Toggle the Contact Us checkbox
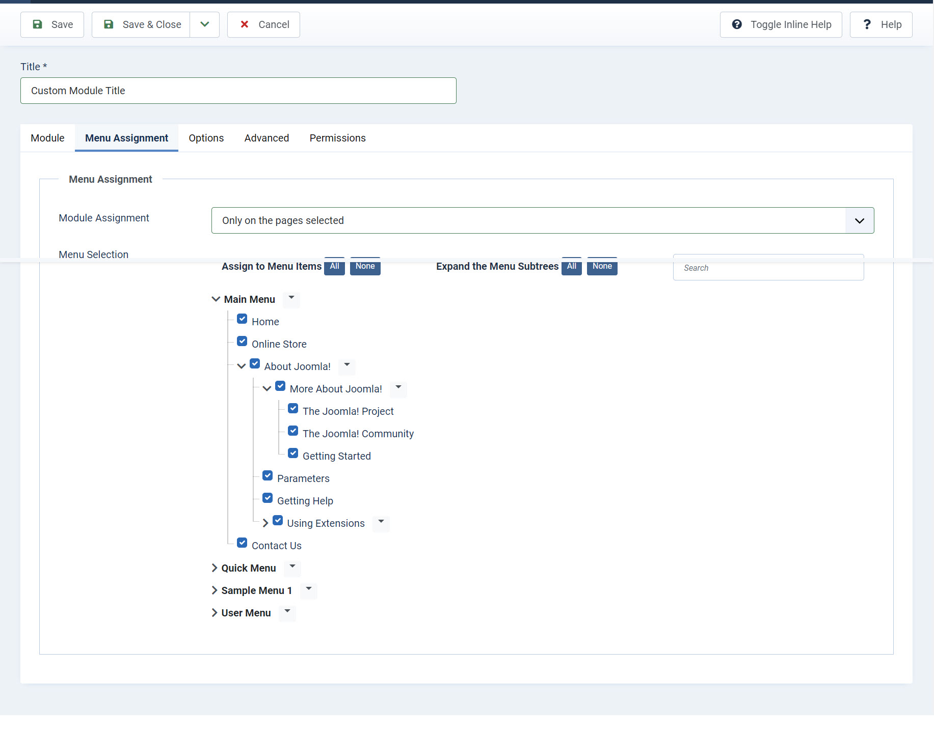The width and height of the screenshot is (934, 736). click(243, 543)
